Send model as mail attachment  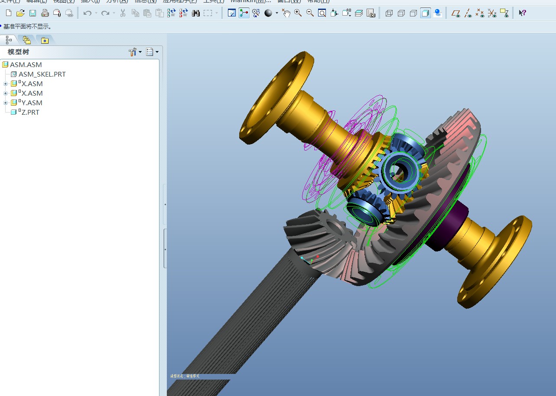tap(57, 13)
